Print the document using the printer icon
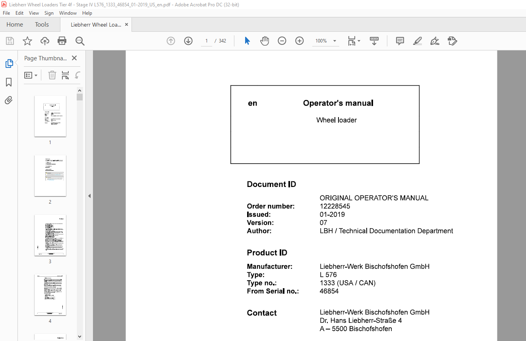 (62, 41)
